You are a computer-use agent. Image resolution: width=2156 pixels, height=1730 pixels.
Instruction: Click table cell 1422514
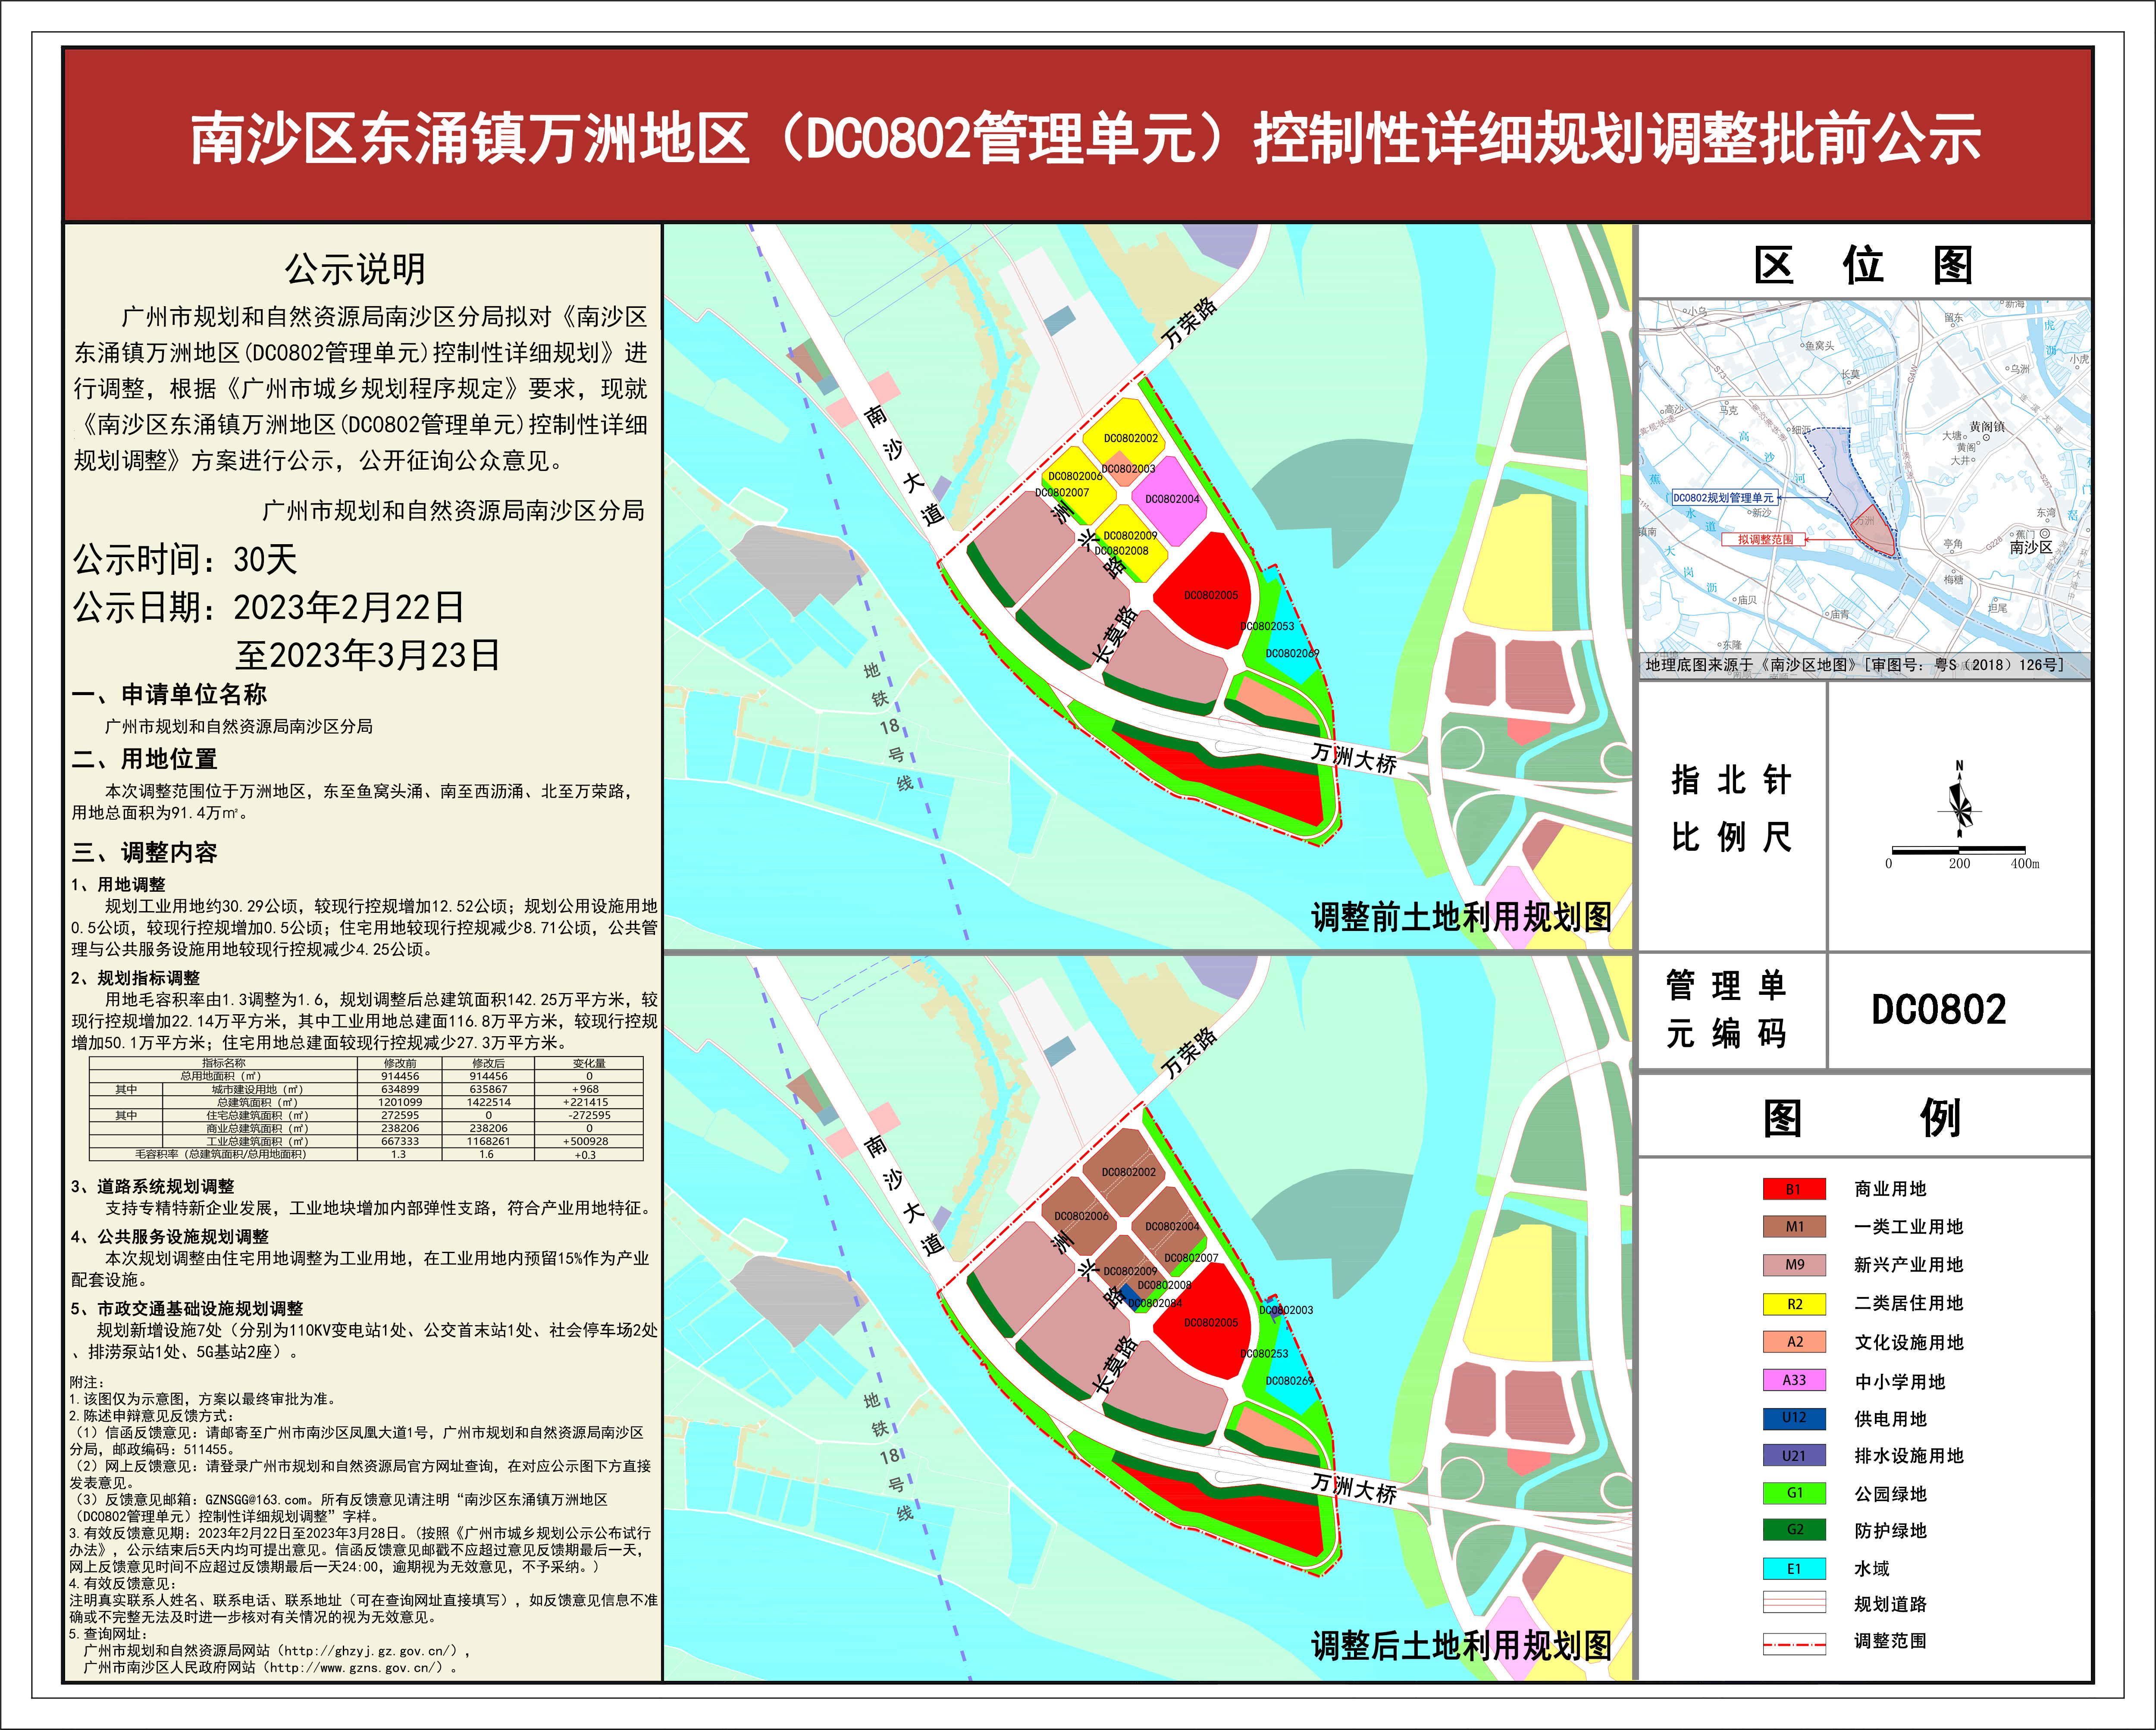pos(488,1102)
